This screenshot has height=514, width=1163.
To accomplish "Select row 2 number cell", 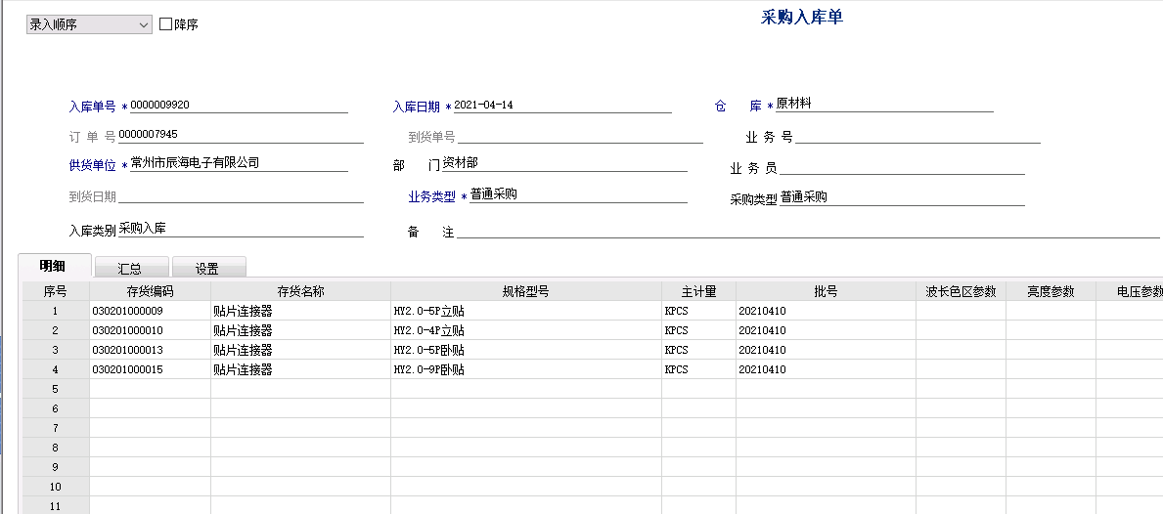I will click(x=56, y=330).
